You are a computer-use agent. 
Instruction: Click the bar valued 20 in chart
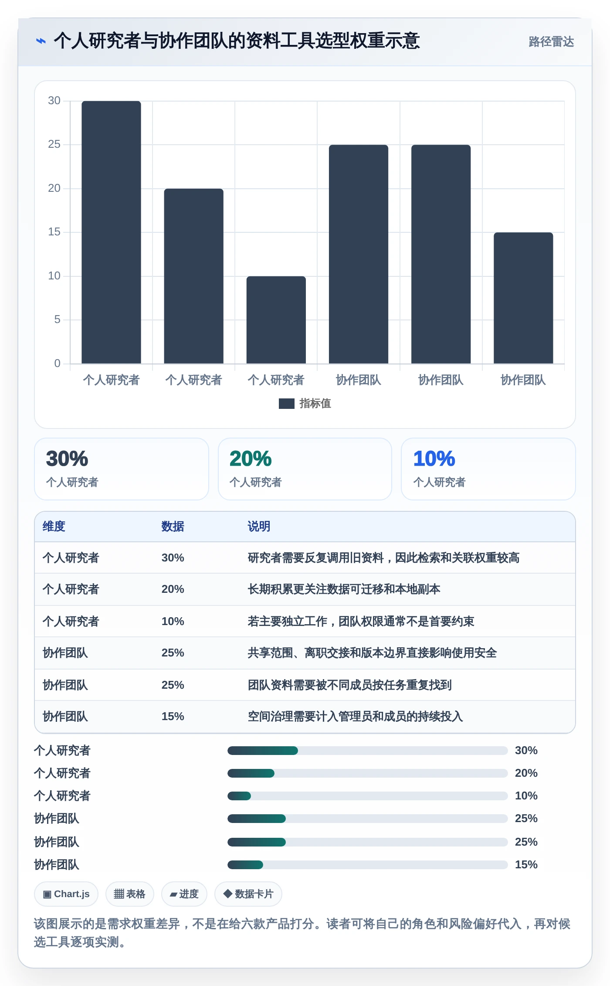pyautogui.click(x=193, y=276)
